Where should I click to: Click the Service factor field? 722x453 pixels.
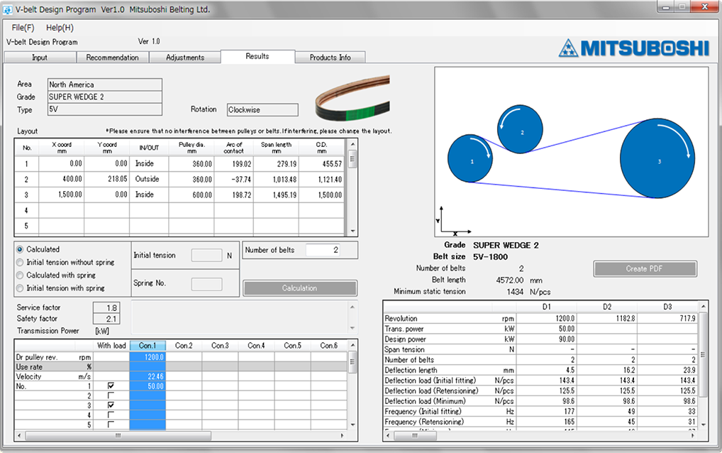[x=106, y=308]
